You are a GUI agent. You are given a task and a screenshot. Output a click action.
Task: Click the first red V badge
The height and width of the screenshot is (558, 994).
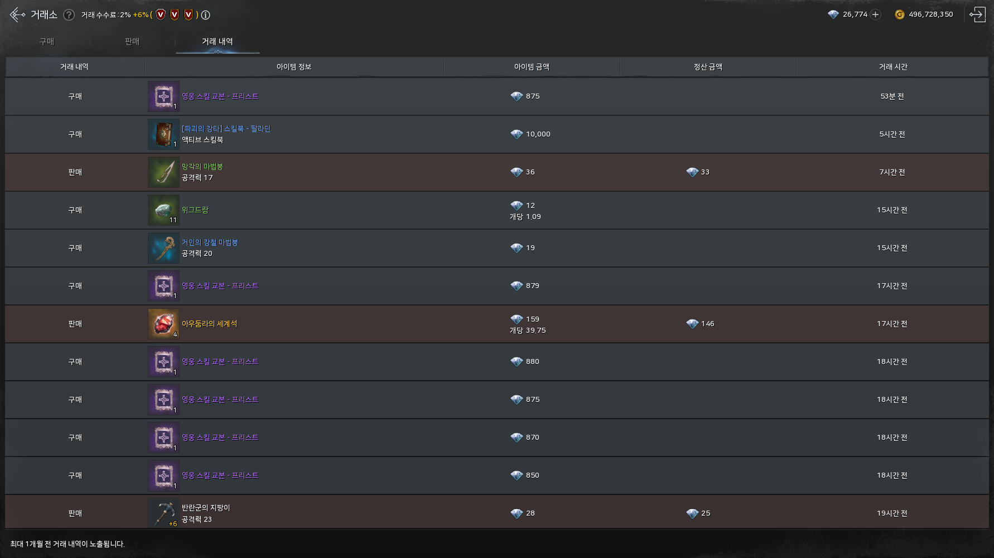click(161, 15)
